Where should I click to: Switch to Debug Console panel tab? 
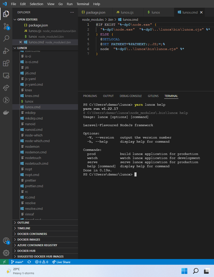131,96
